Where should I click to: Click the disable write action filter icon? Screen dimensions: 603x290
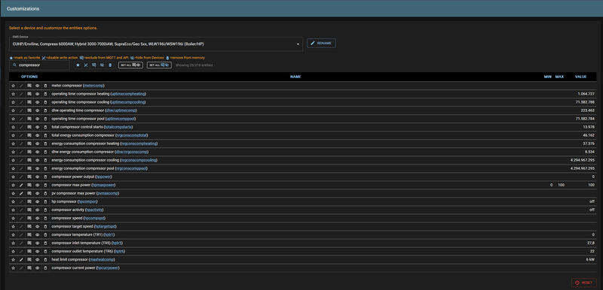pyautogui.click(x=86, y=65)
